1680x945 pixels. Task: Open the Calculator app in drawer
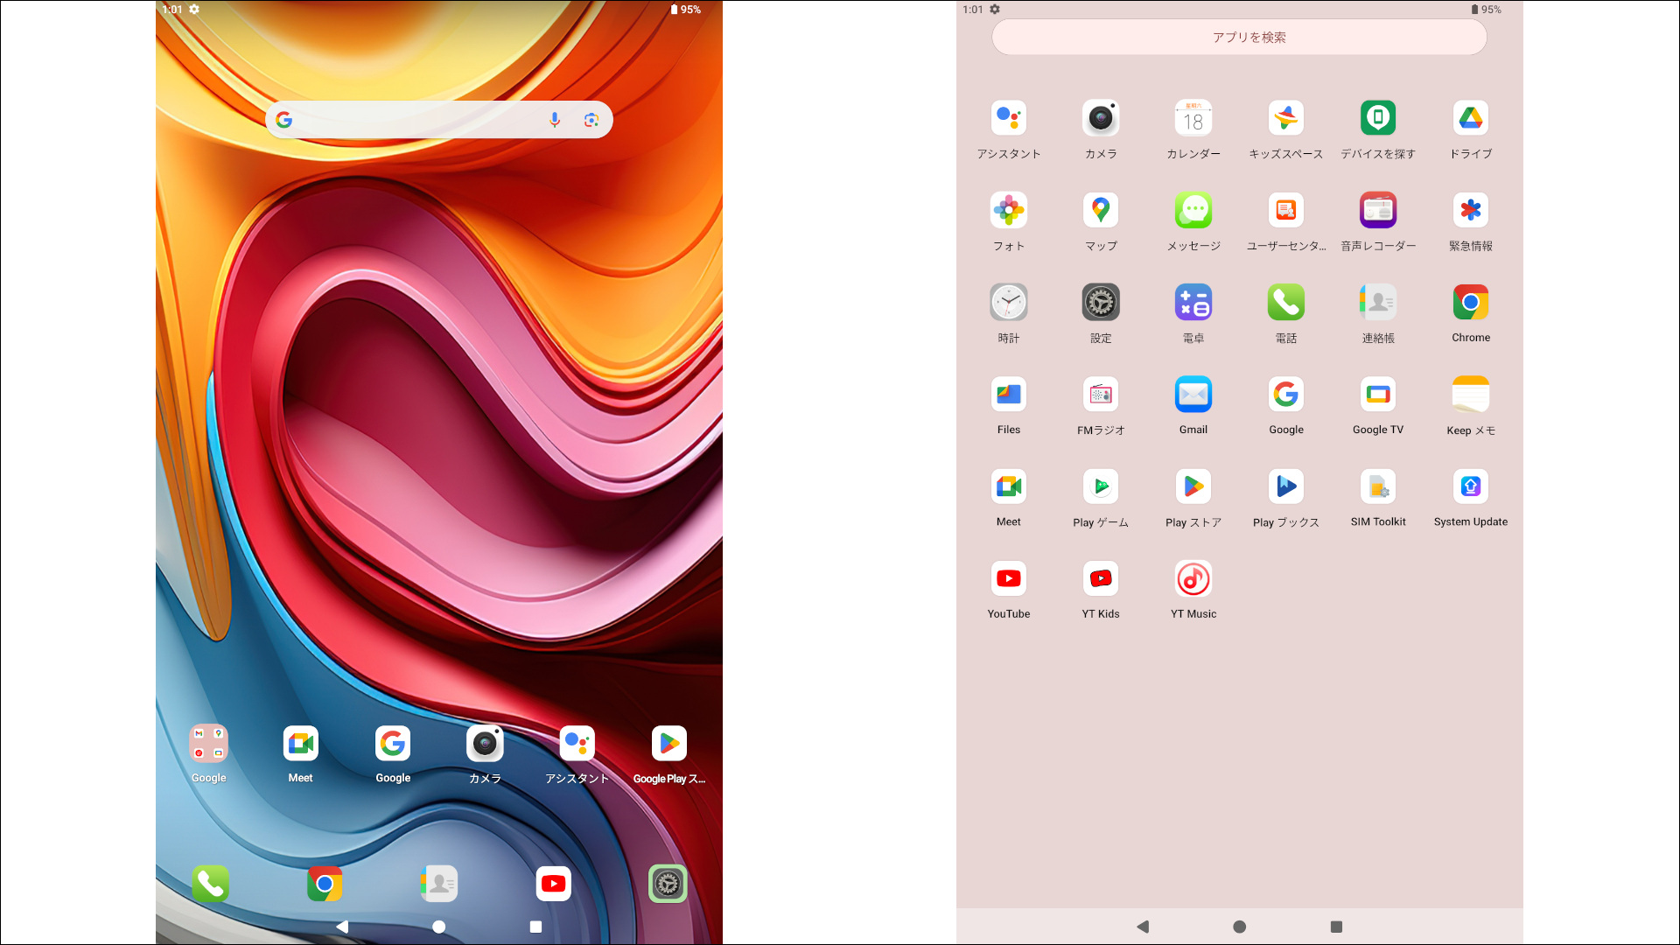[1193, 303]
